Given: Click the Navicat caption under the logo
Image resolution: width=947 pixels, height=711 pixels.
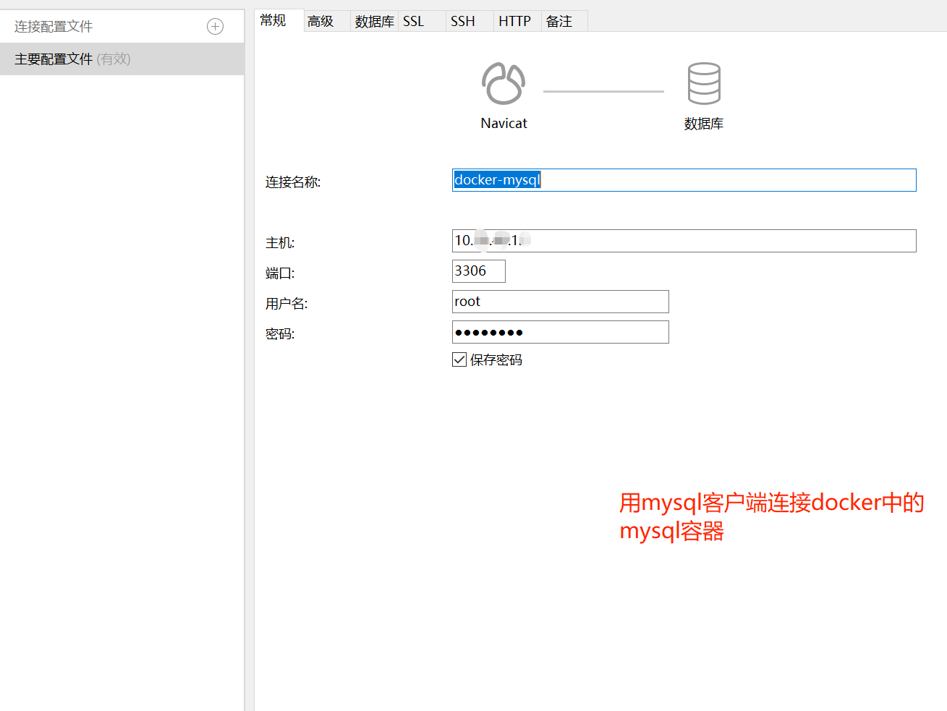Looking at the screenshot, I should tap(504, 124).
